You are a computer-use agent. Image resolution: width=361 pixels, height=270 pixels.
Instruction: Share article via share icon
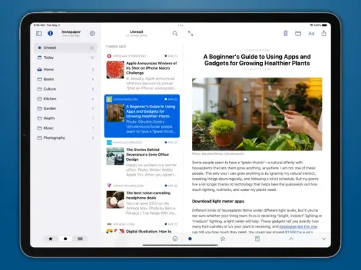pos(324,33)
